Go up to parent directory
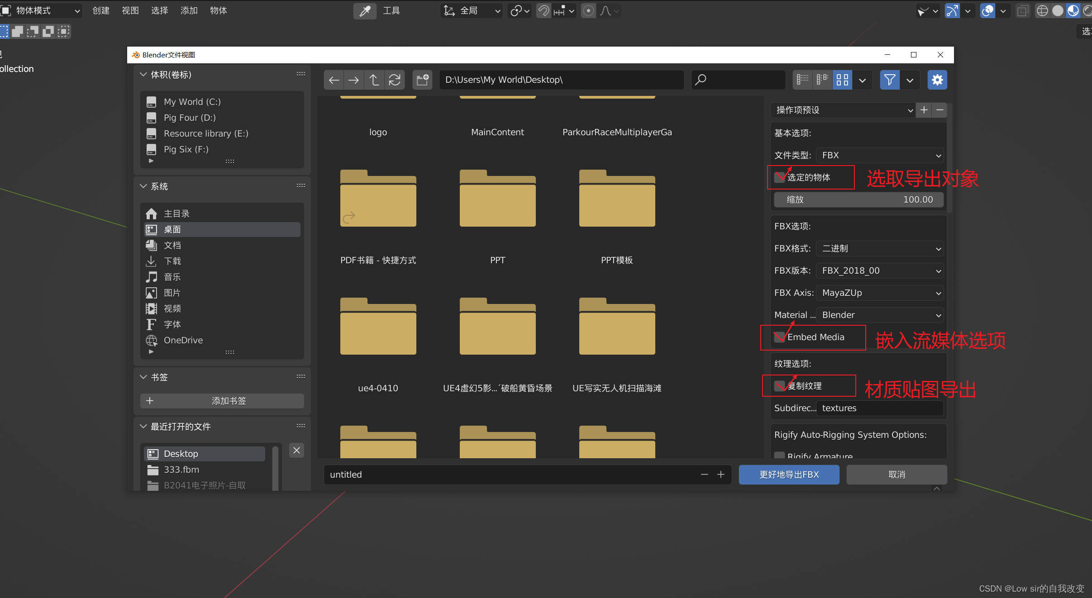This screenshot has height=598, width=1092. pyautogui.click(x=374, y=80)
